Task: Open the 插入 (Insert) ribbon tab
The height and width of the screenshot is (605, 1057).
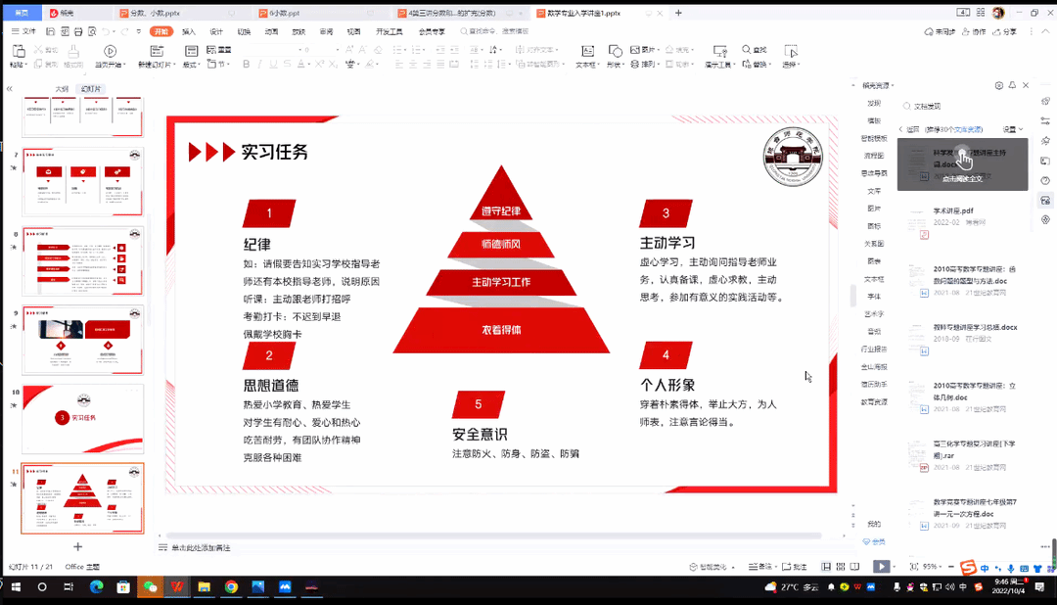Action: (x=189, y=31)
